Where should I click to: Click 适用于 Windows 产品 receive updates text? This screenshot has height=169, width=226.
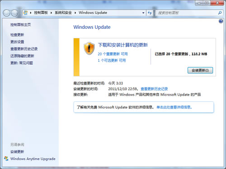click(155, 95)
